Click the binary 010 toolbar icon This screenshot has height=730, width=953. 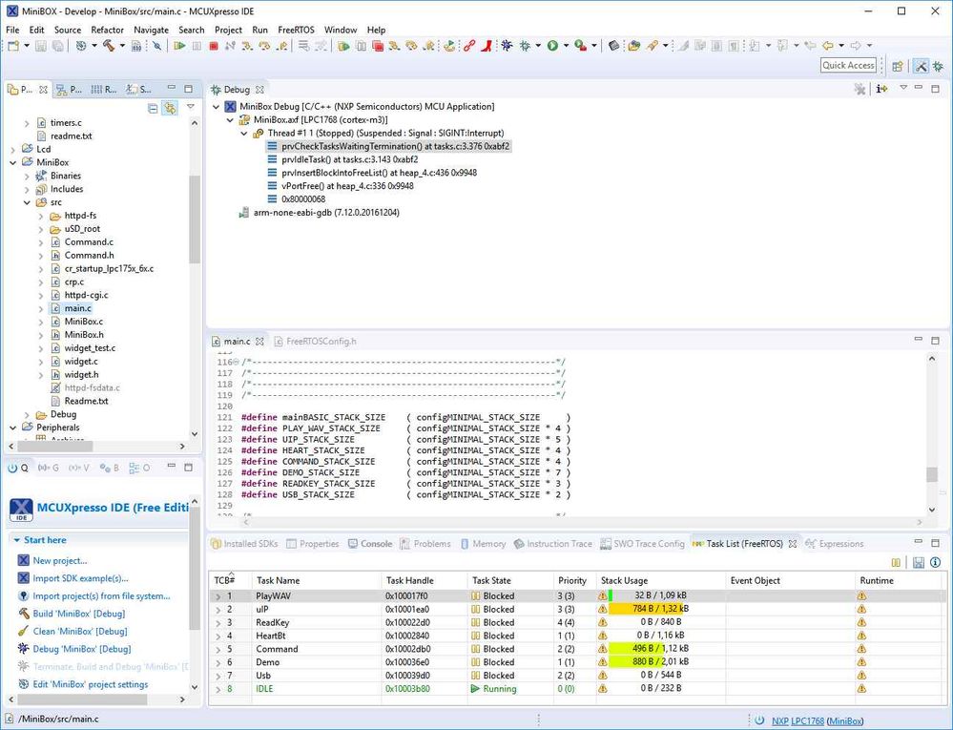(x=136, y=46)
